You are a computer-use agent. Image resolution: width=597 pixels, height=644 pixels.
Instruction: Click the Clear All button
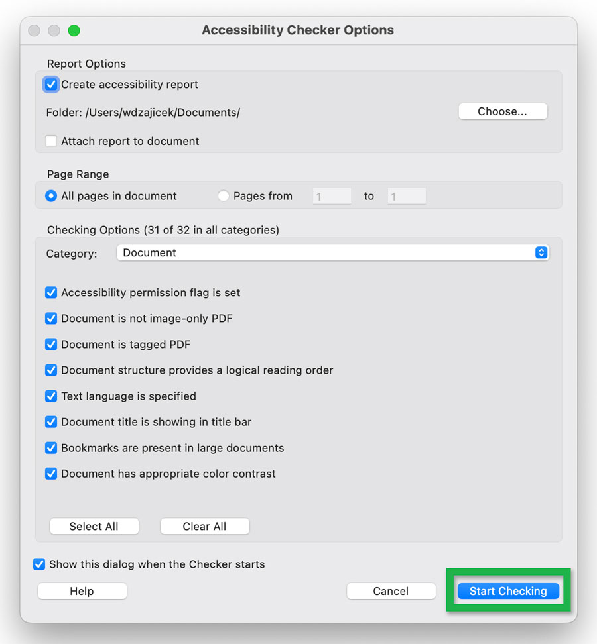(x=204, y=526)
